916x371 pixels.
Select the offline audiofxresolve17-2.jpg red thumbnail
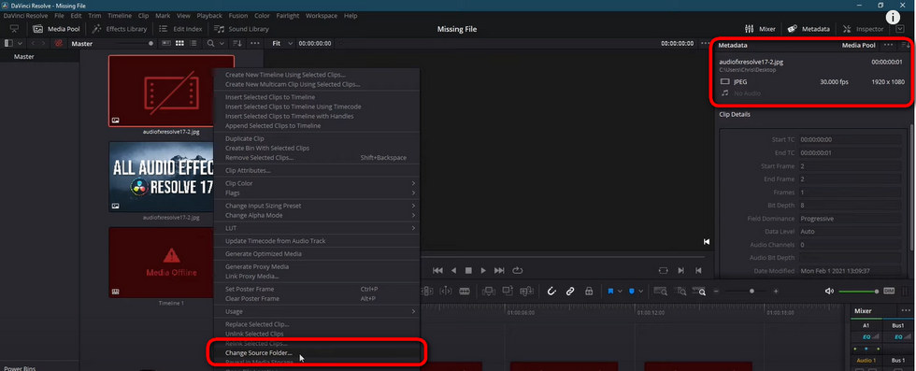tap(171, 91)
